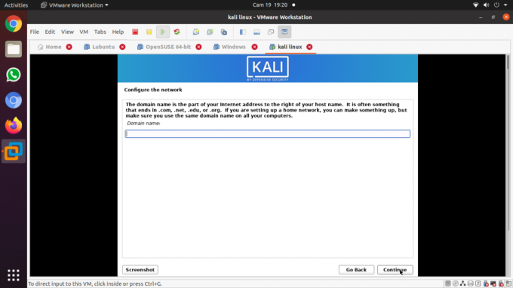Image resolution: width=513 pixels, height=288 pixels.
Task: Click the Domain name input field
Action: (267, 133)
